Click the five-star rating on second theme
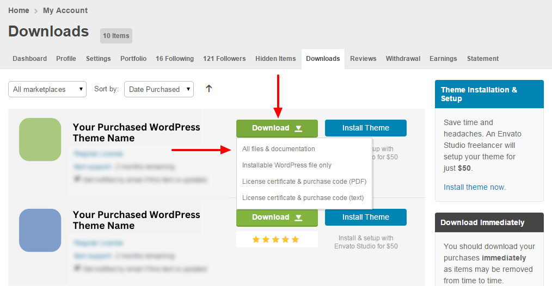The image size is (552, 286). coord(277,239)
